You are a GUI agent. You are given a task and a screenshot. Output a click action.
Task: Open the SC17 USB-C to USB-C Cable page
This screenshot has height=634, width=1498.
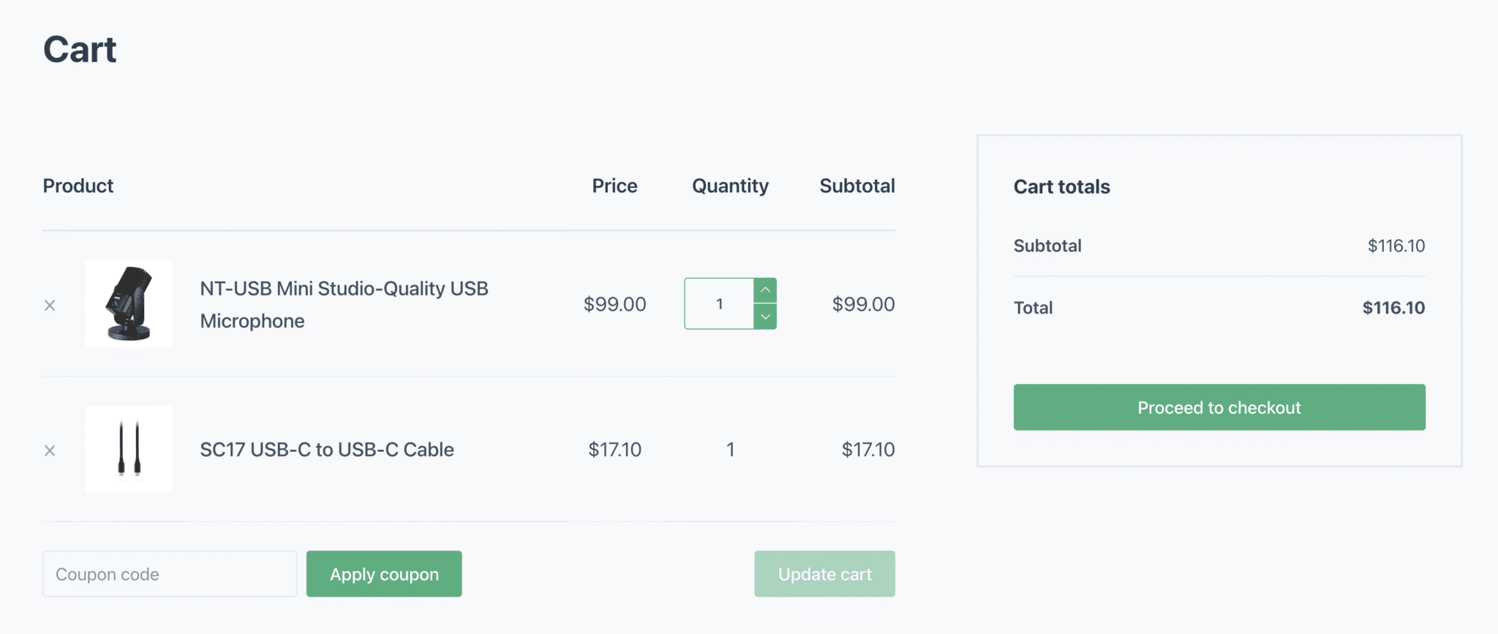[327, 449]
